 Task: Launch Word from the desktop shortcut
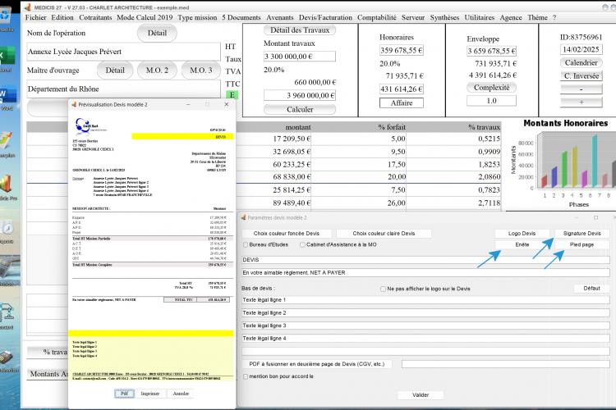pyautogui.click(x=7, y=94)
